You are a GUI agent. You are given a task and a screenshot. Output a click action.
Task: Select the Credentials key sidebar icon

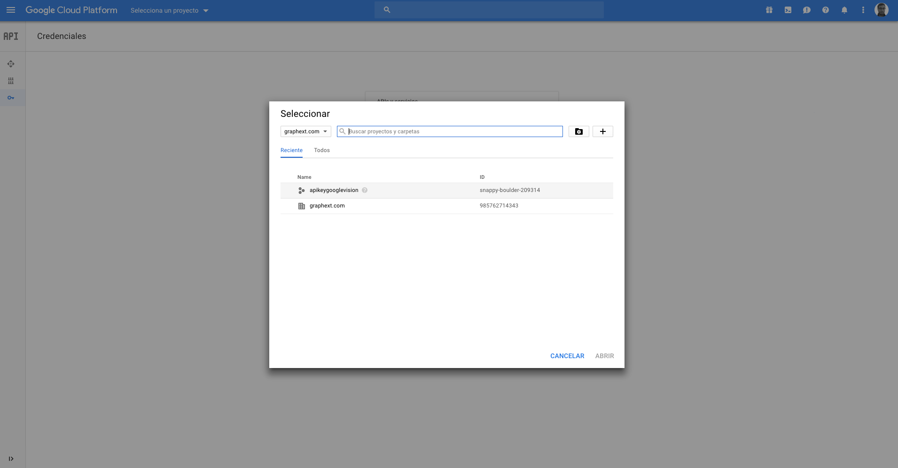point(11,98)
